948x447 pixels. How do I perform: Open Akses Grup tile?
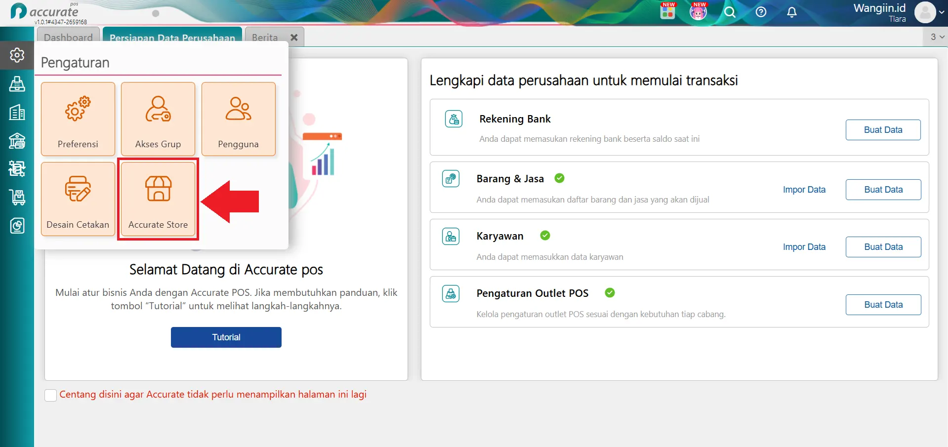tap(158, 119)
